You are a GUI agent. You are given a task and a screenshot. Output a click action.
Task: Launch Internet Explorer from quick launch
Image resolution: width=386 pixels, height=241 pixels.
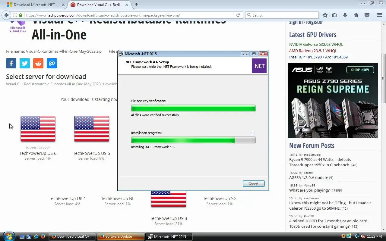(36, 236)
